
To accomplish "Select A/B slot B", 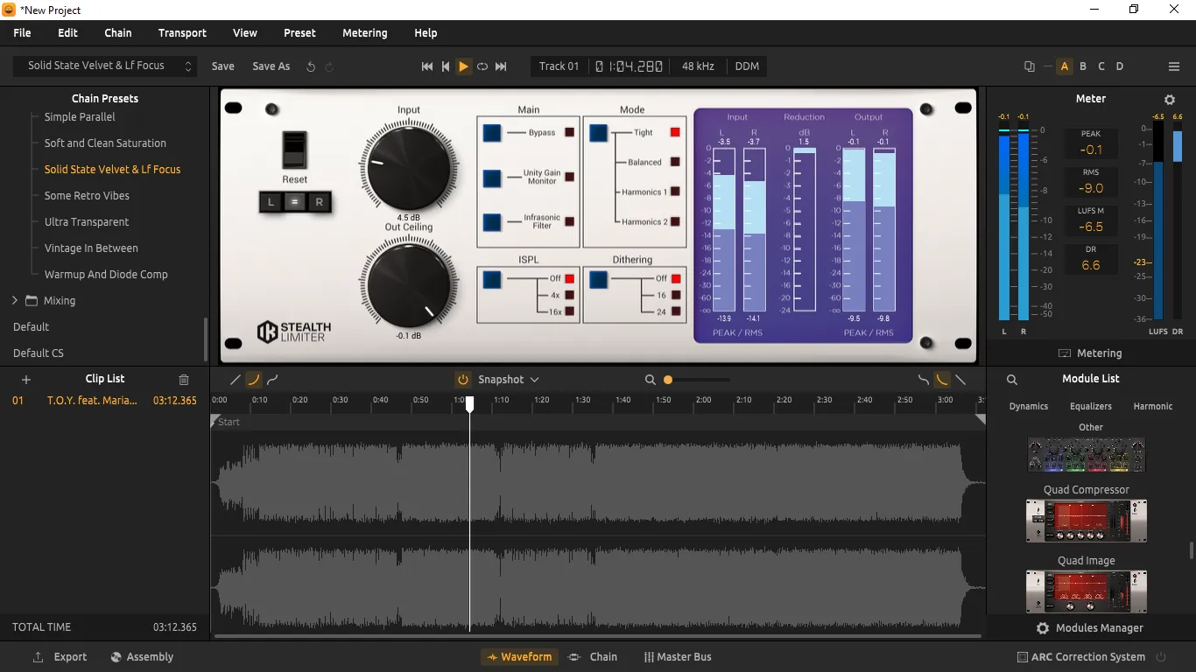I will pos(1083,66).
